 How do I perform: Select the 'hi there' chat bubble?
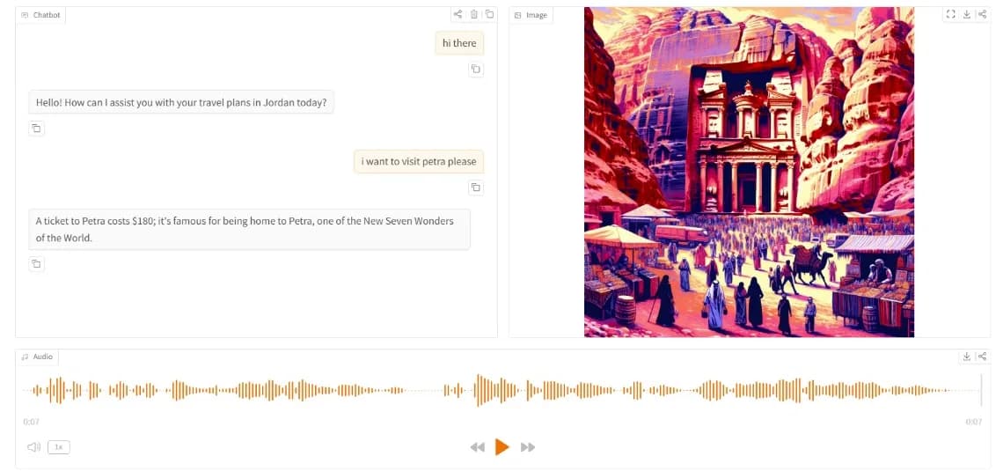(459, 43)
